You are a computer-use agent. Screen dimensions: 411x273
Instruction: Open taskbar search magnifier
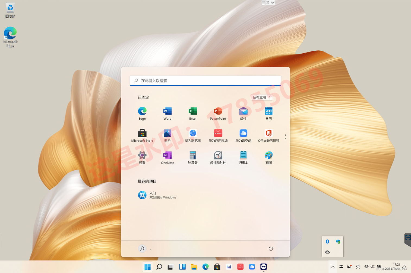[x=159, y=267]
